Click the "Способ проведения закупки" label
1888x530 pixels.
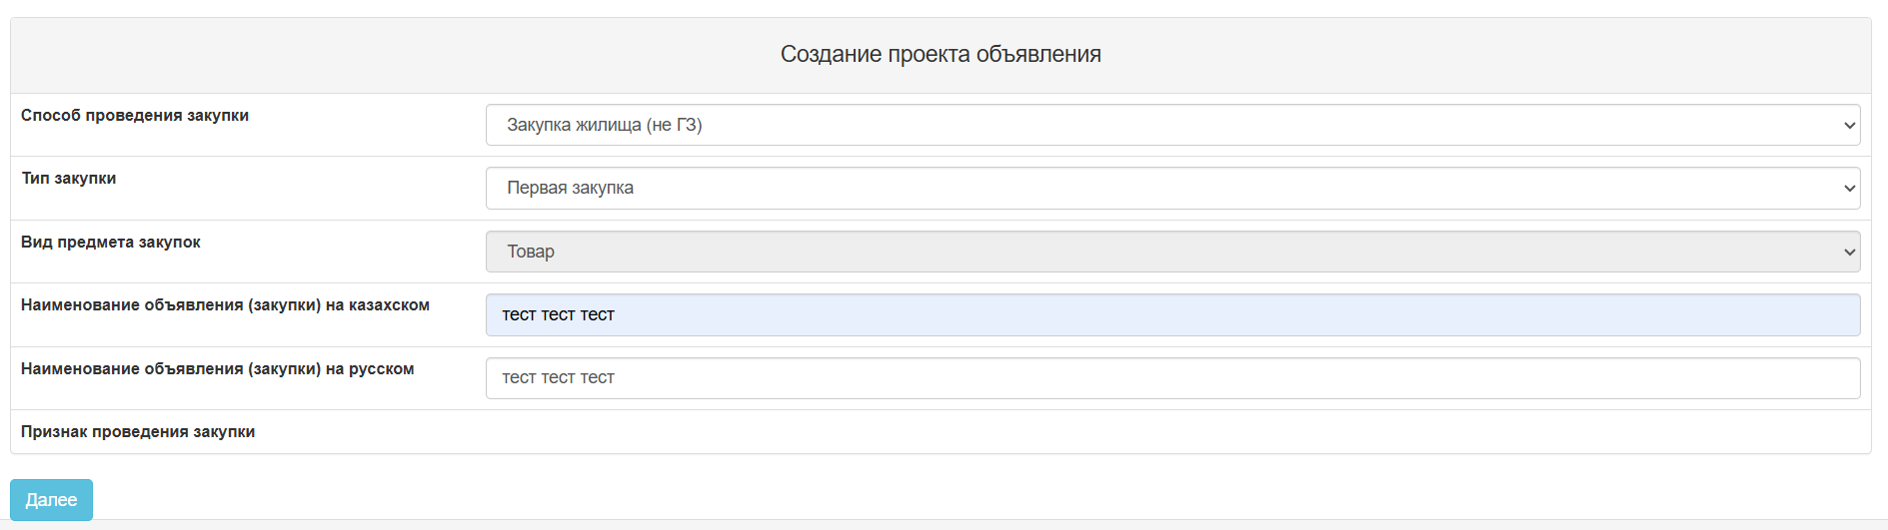[x=135, y=116]
